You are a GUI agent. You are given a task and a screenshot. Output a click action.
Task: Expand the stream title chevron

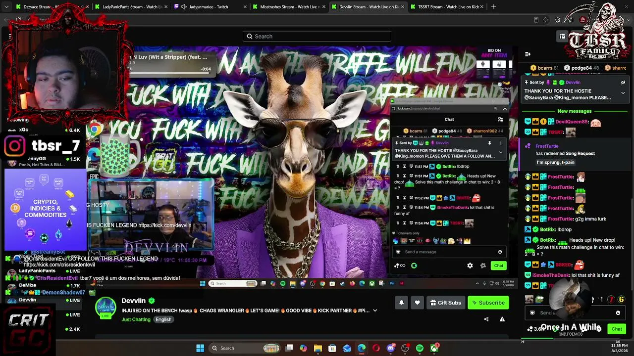click(375, 311)
